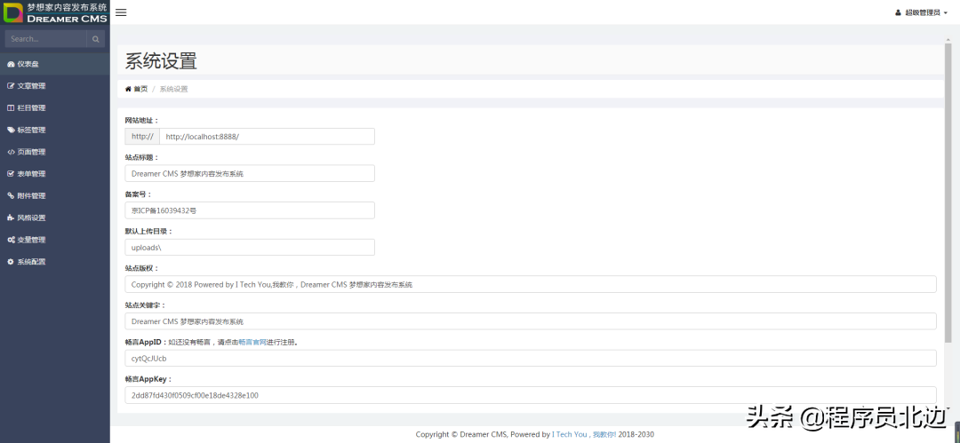The image size is (960, 443).
Task: Click the 站点版权 input field
Action: tap(531, 284)
